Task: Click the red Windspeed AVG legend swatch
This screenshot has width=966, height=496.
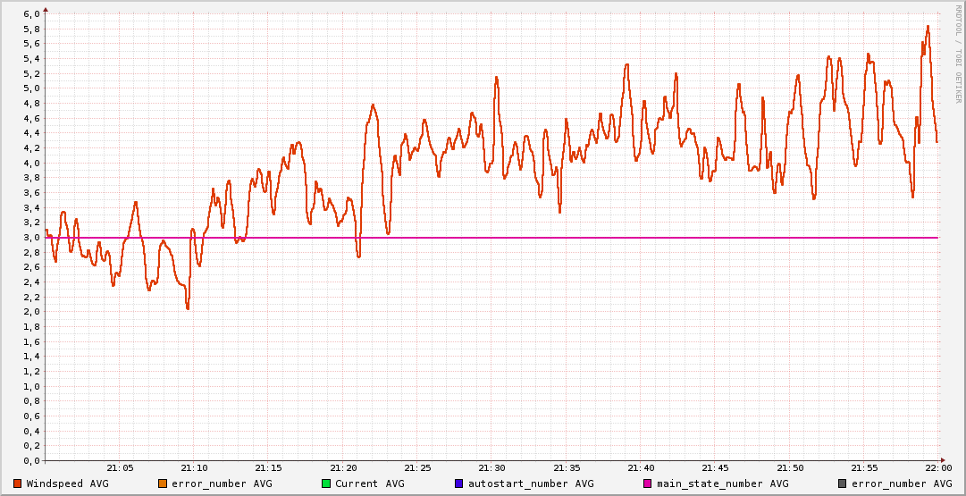Action: (x=17, y=483)
